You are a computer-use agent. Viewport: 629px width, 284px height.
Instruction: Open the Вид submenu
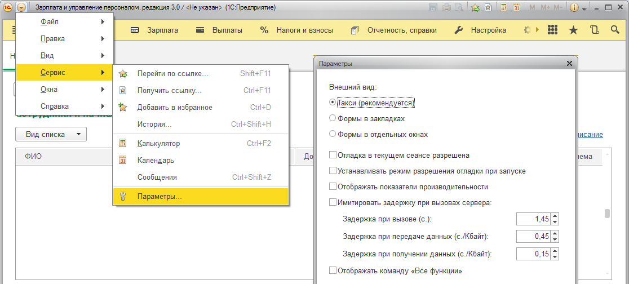click(x=65, y=56)
